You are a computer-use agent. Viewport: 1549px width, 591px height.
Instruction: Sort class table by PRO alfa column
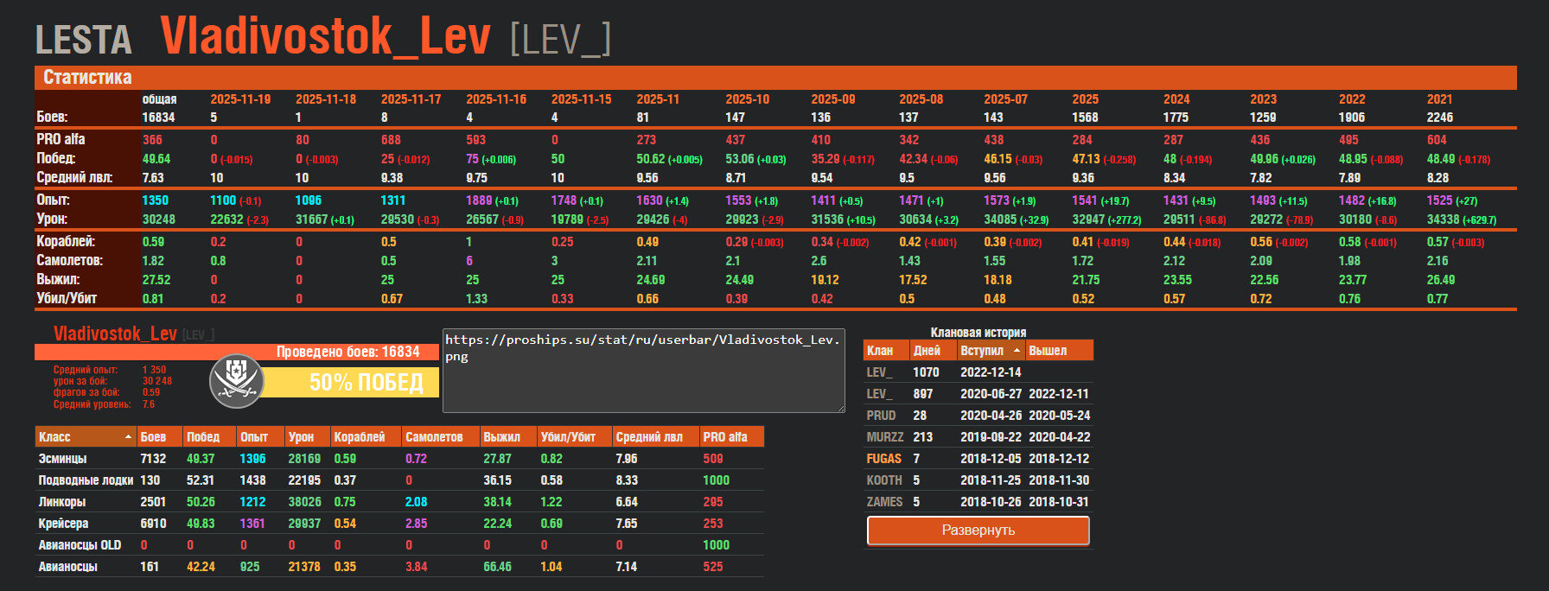point(725,437)
